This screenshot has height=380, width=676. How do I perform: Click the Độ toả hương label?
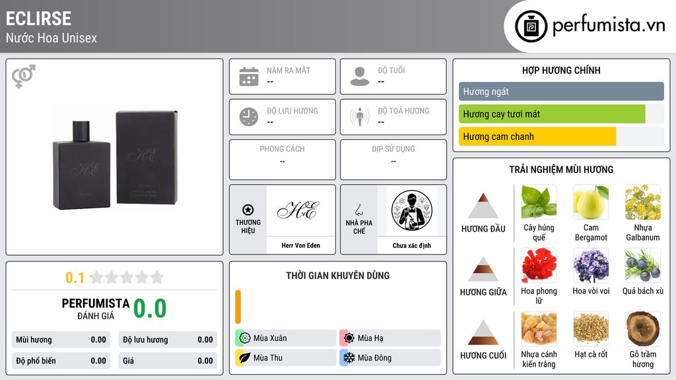[403, 111]
